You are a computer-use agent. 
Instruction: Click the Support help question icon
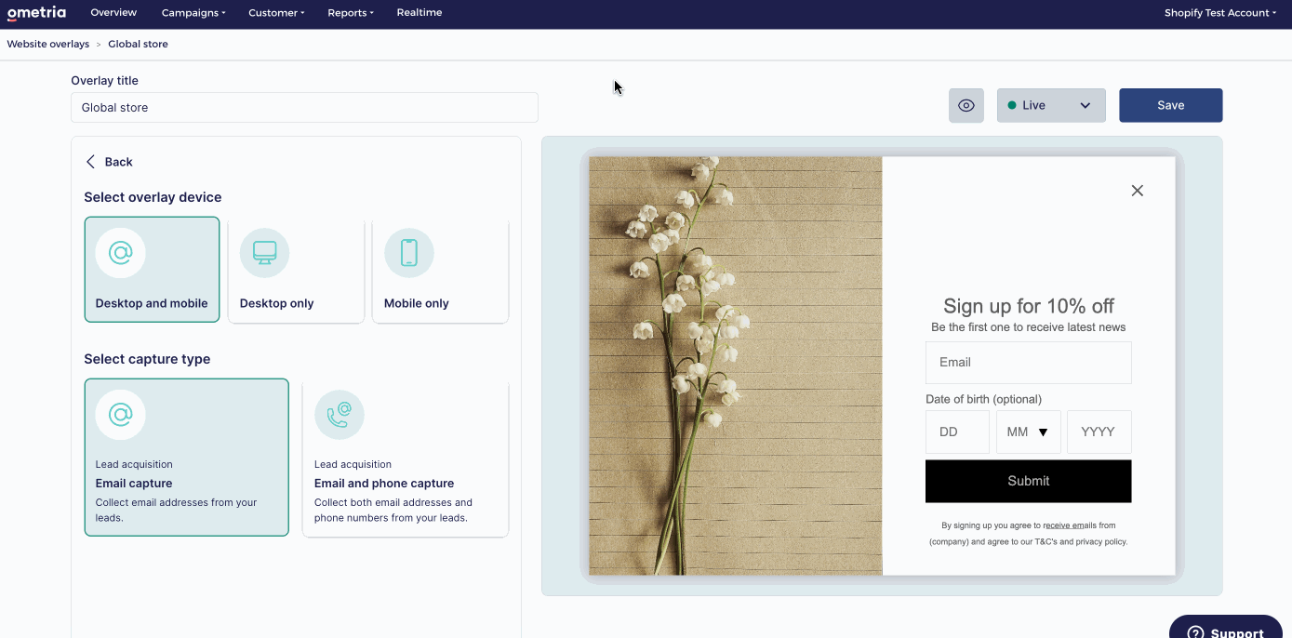[x=1195, y=633]
